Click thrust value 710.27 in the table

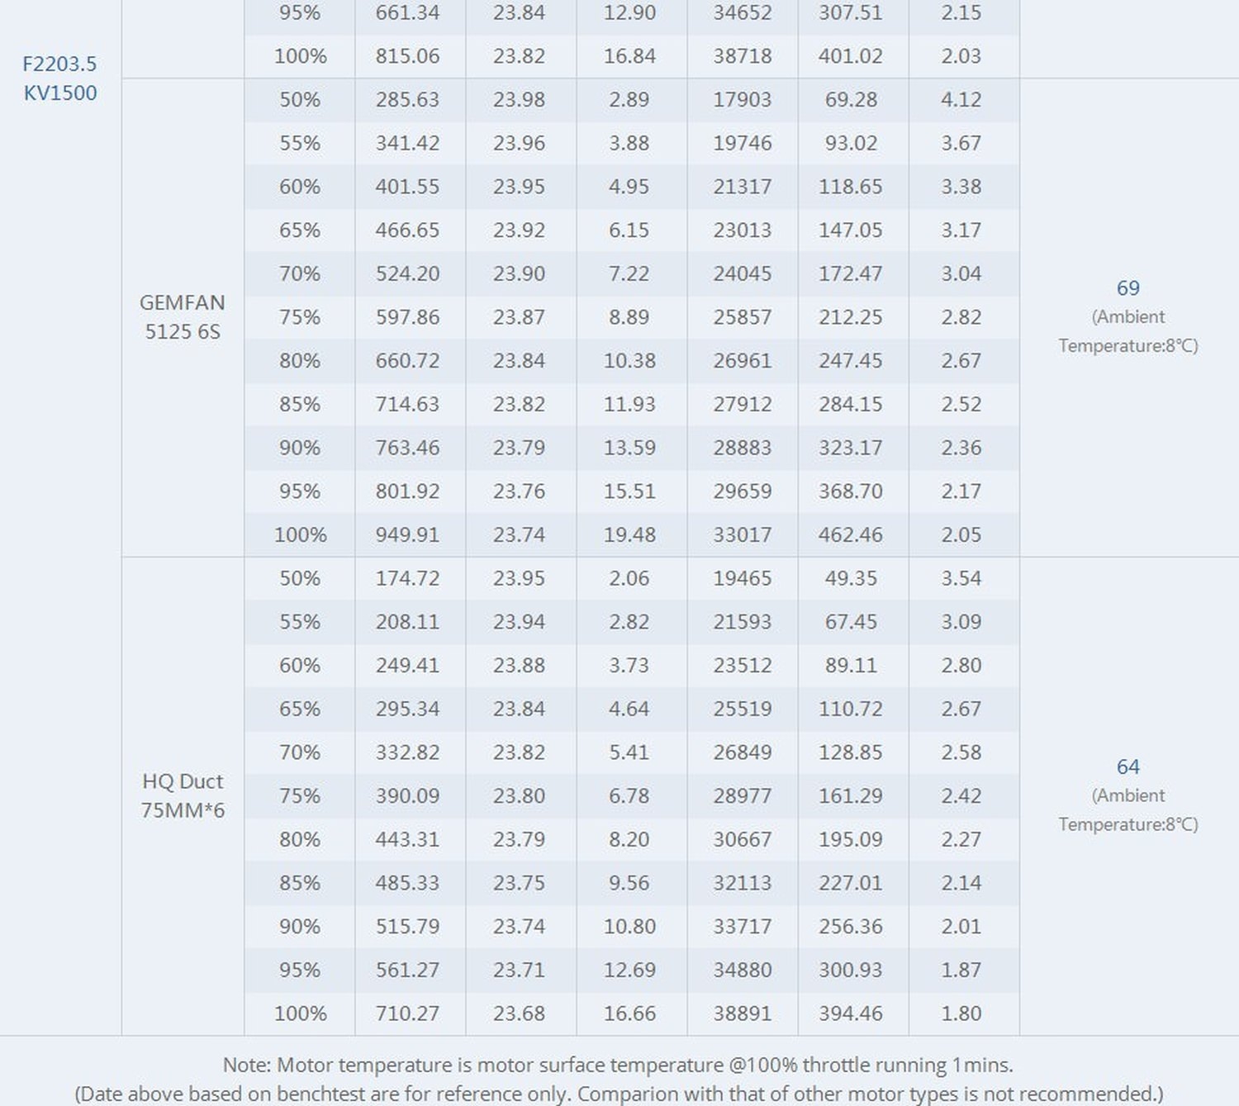[x=407, y=1013]
